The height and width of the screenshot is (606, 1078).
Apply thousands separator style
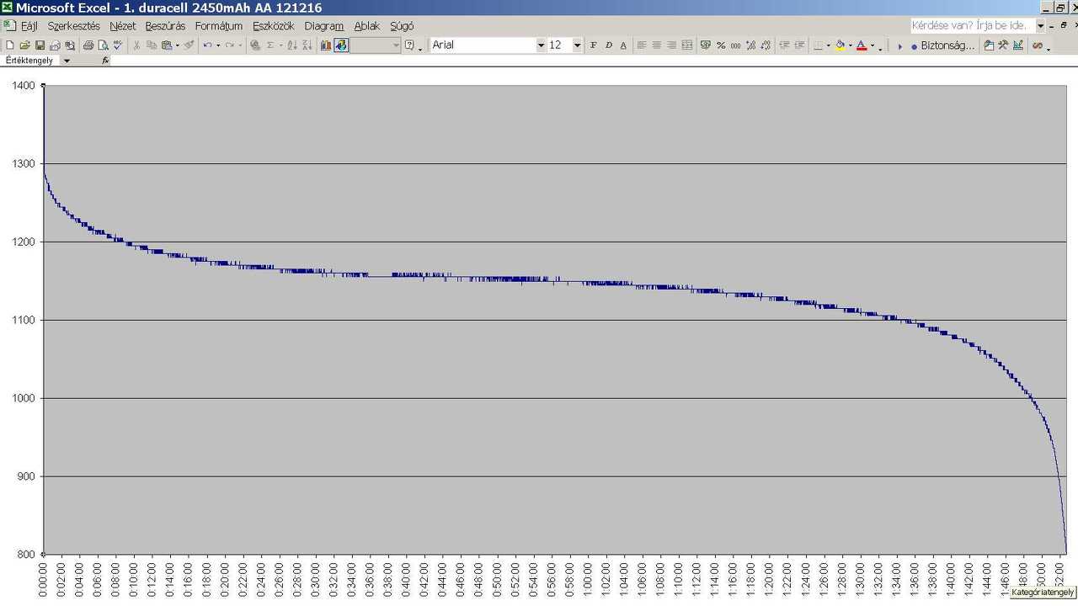(735, 45)
